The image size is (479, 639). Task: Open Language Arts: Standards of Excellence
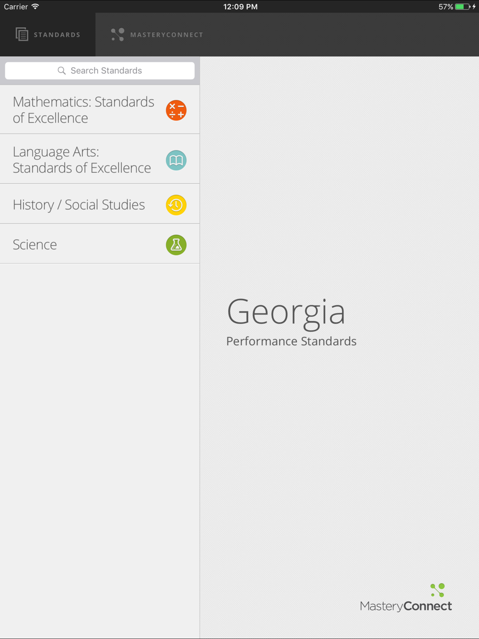(100, 160)
